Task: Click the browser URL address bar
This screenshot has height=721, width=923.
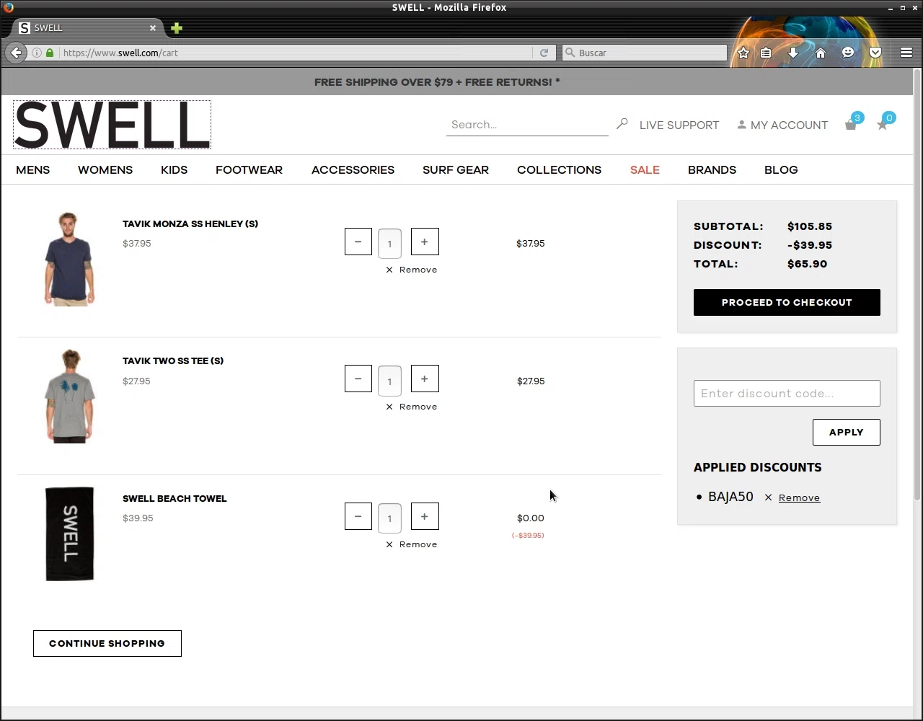Action: (296, 53)
